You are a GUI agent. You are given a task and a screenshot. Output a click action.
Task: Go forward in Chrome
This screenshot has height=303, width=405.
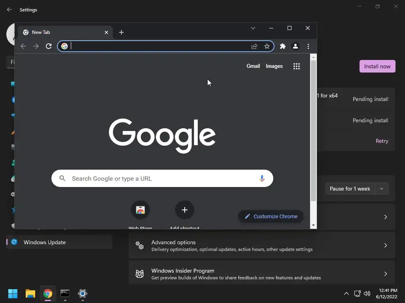click(36, 46)
